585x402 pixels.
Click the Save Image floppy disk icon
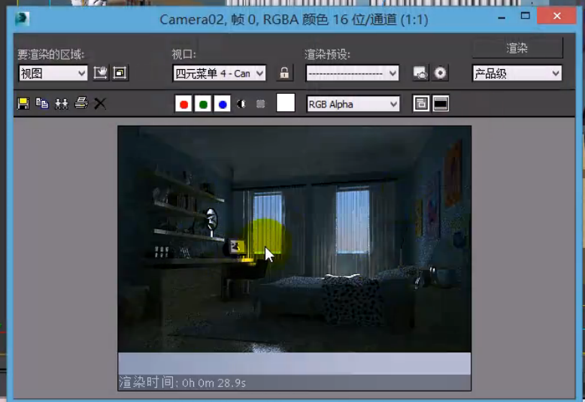click(23, 103)
